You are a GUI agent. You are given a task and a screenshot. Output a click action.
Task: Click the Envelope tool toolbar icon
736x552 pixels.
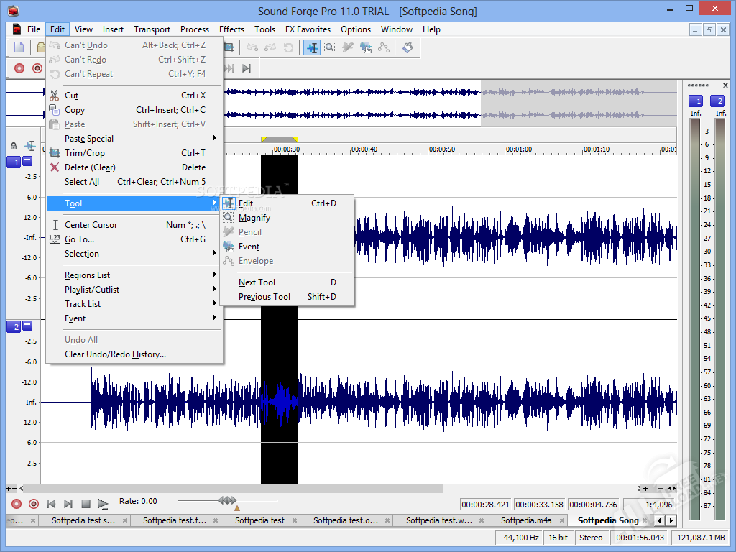(384, 47)
